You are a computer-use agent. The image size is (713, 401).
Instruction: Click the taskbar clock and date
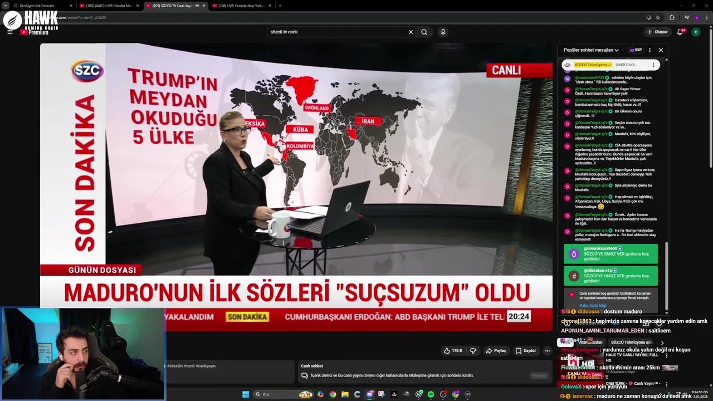pos(700,394)
